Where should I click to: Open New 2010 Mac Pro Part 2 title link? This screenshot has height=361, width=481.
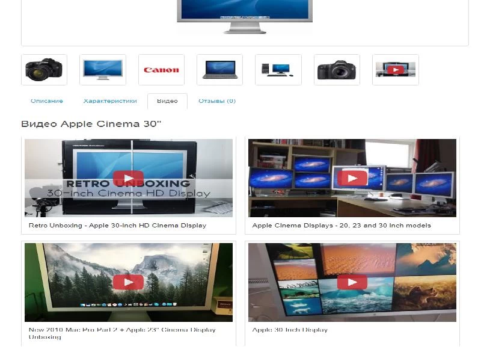[122, 333]
